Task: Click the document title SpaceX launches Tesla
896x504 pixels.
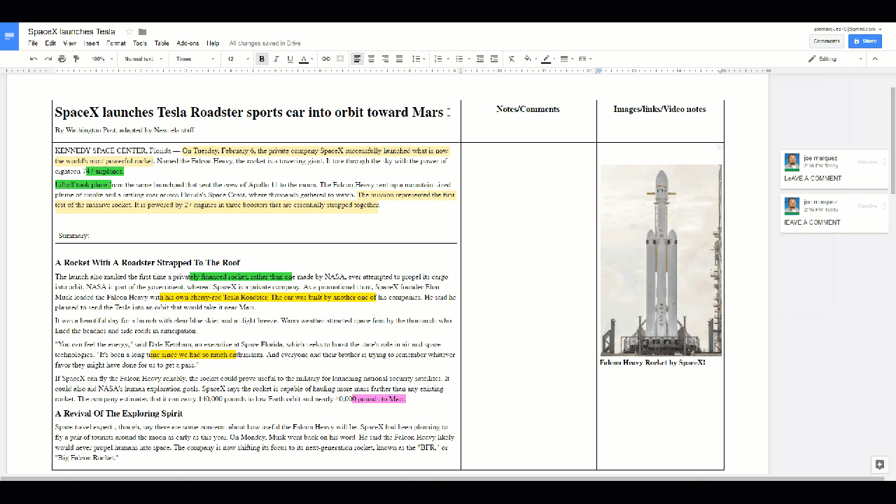Action: (x=71, y=31)
